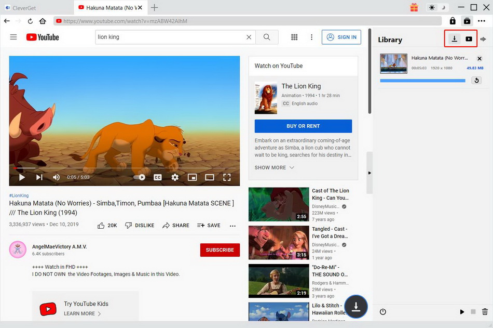Toggle YouTube autoplay switch
Screen dimensions: 493x328
point(140,177)
